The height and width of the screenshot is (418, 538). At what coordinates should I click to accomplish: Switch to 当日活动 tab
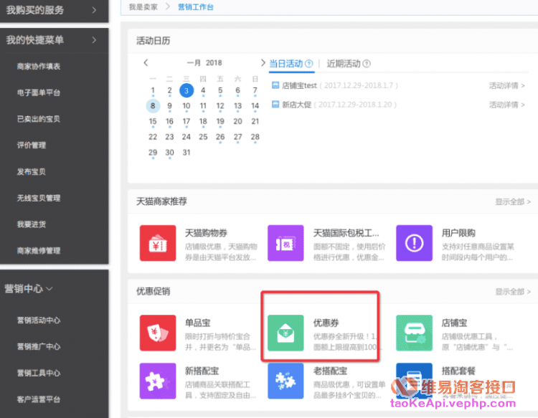[286, 63]
